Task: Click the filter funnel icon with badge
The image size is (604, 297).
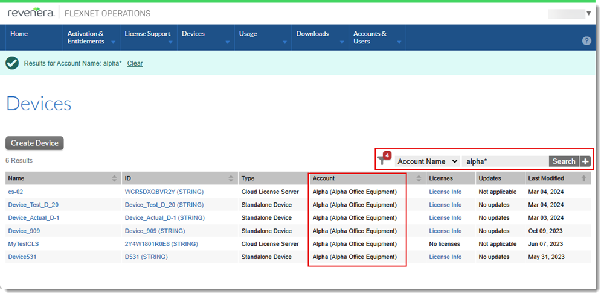Action: tap(383, 160)
